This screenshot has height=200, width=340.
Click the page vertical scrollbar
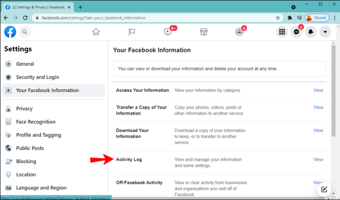click(x=334, y=91)
